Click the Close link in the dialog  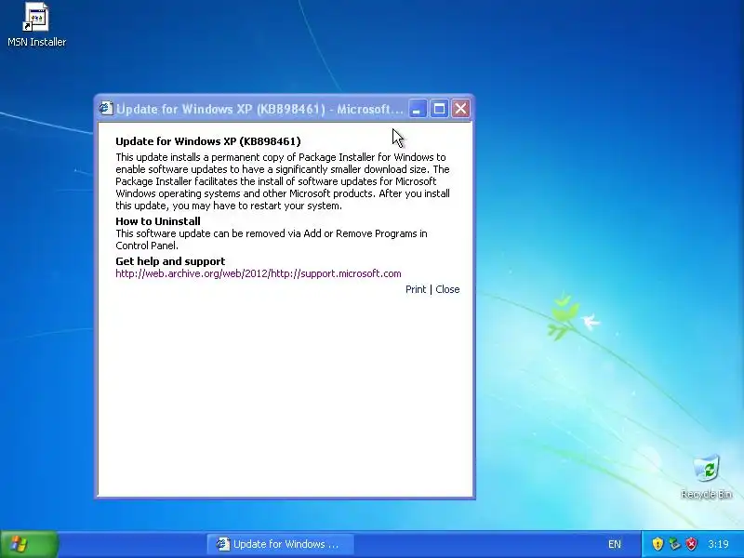pyautogui.click(x=447, y=289)
